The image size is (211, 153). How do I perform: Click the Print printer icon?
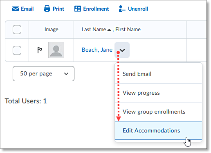(x=47, y=9)
